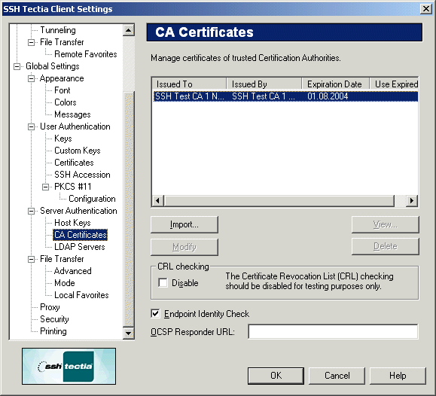Click certificate list right scroll arrow
This screenshot has width=436, height=396.
pyautogui.click(x=412, y=200)
